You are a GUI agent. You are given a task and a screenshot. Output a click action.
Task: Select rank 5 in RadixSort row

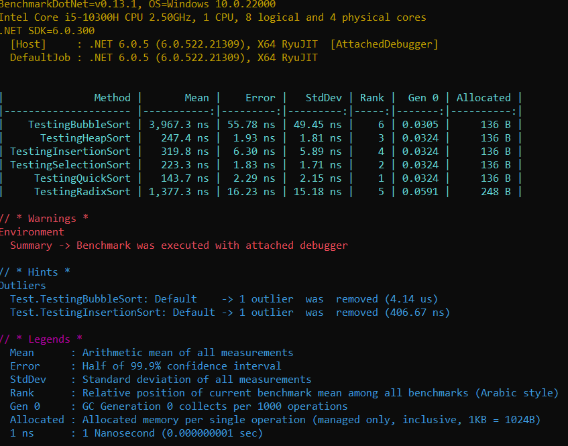pos(381,192)
